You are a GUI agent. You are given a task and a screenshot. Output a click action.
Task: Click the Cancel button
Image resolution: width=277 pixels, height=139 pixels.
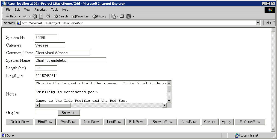[210, 122]
